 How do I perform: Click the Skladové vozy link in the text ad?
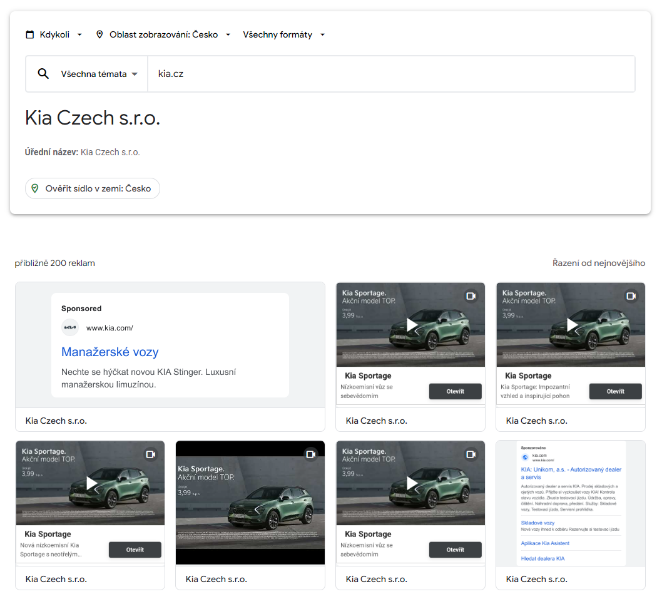click(537, 523)
